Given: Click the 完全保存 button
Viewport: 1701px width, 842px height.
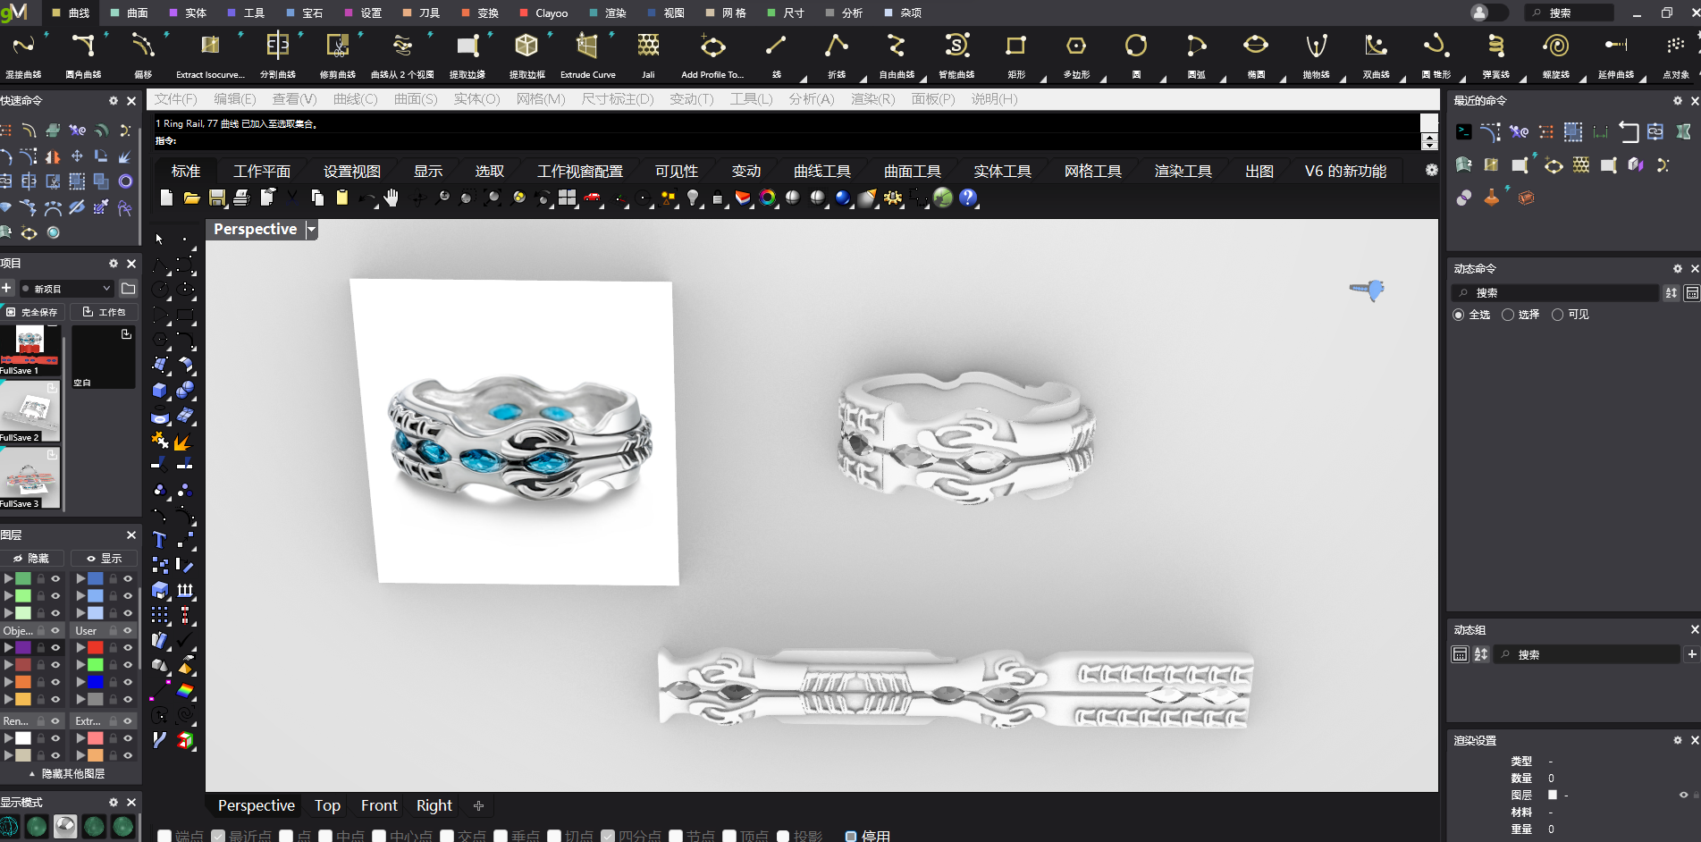Looking at the screenshot, I should coord(32,312).
